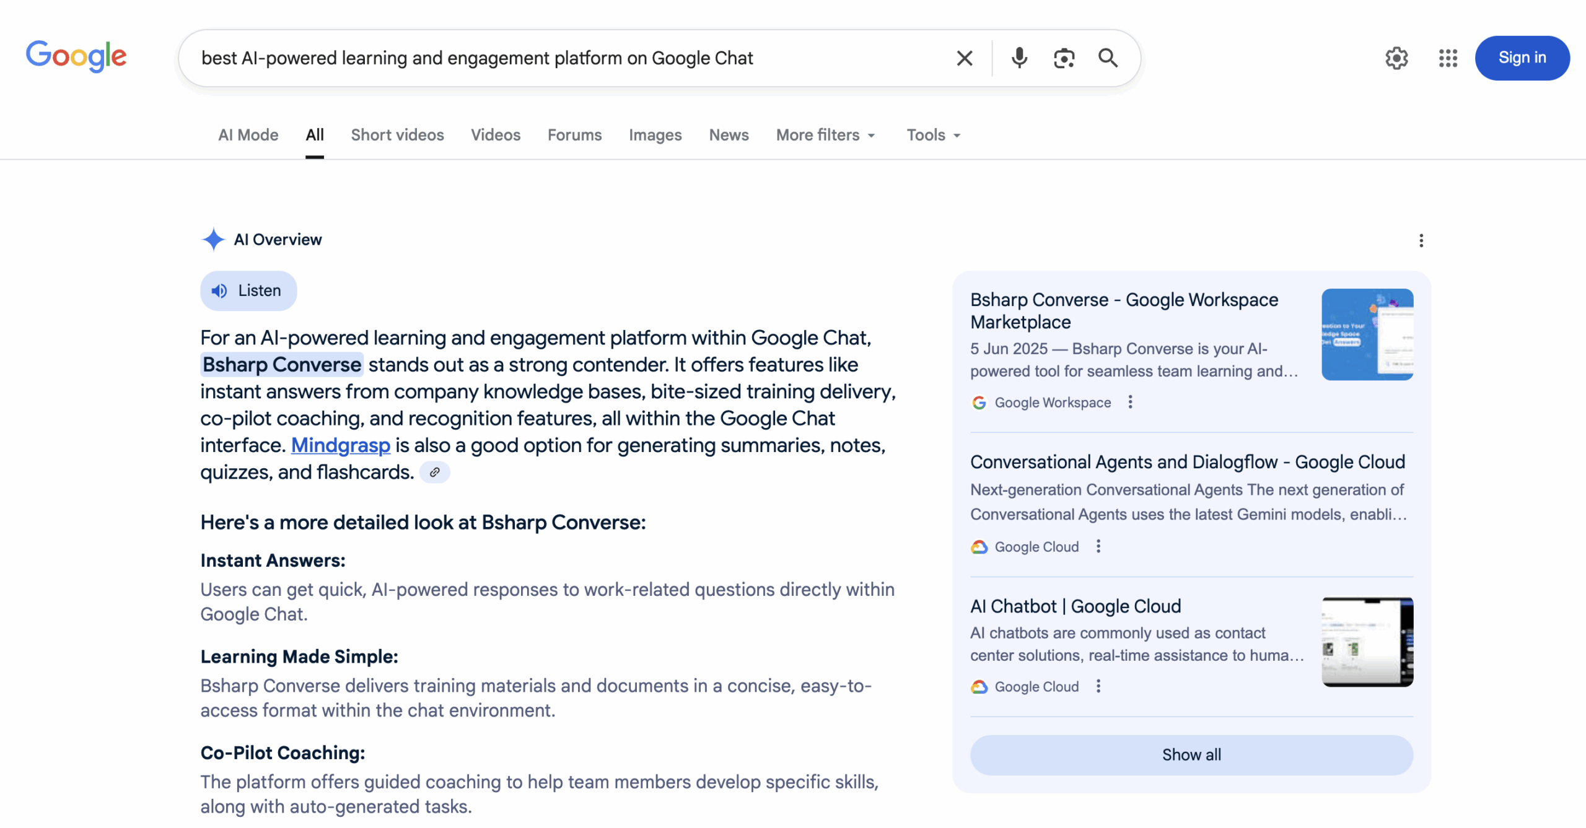
Task: Open AI Overview three-dot options menu
Action: coord(1421,240)
